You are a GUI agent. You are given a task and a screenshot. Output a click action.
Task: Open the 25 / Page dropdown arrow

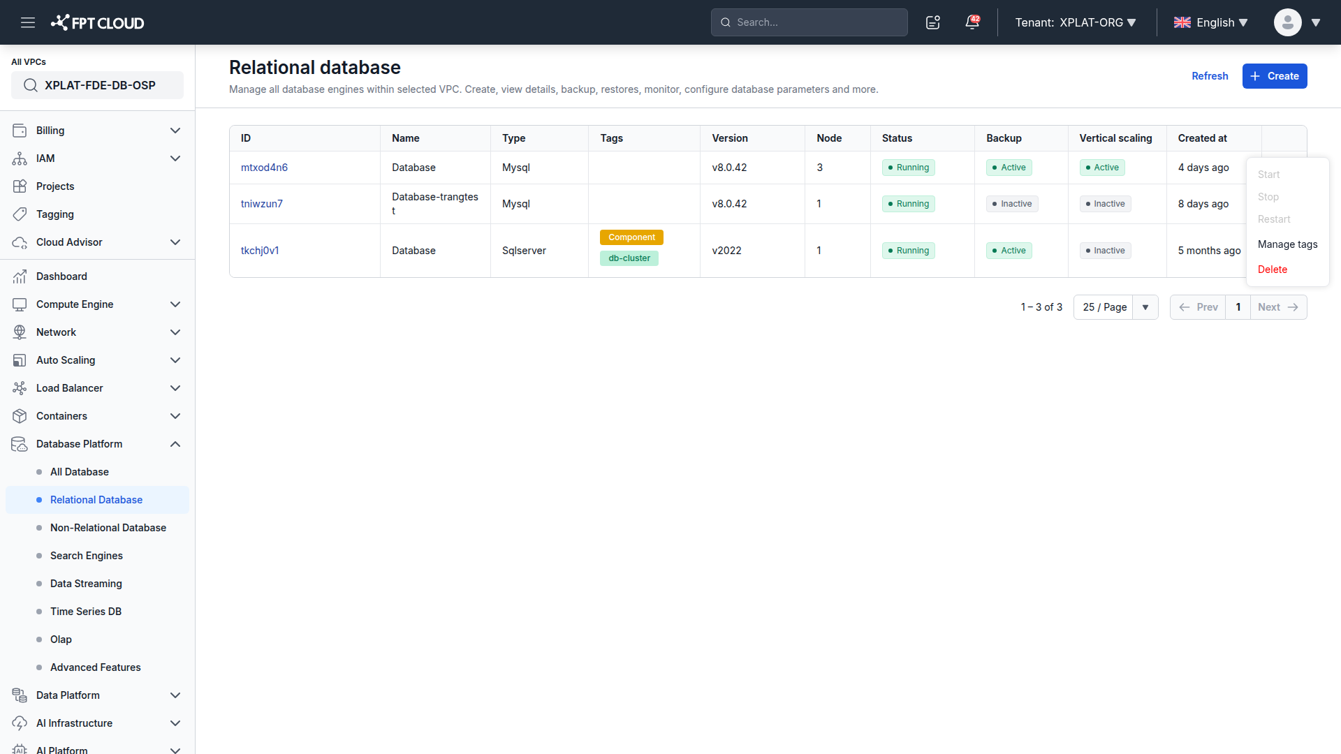(x=1145, y=307)
